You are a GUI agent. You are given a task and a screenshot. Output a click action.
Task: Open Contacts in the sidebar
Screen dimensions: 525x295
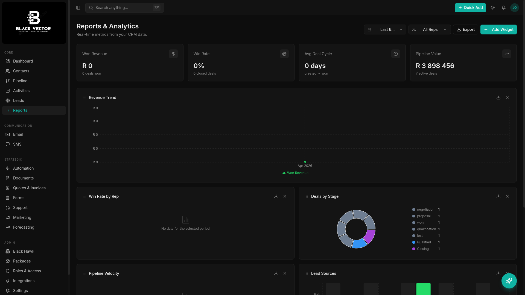click(x=34, y=71)
